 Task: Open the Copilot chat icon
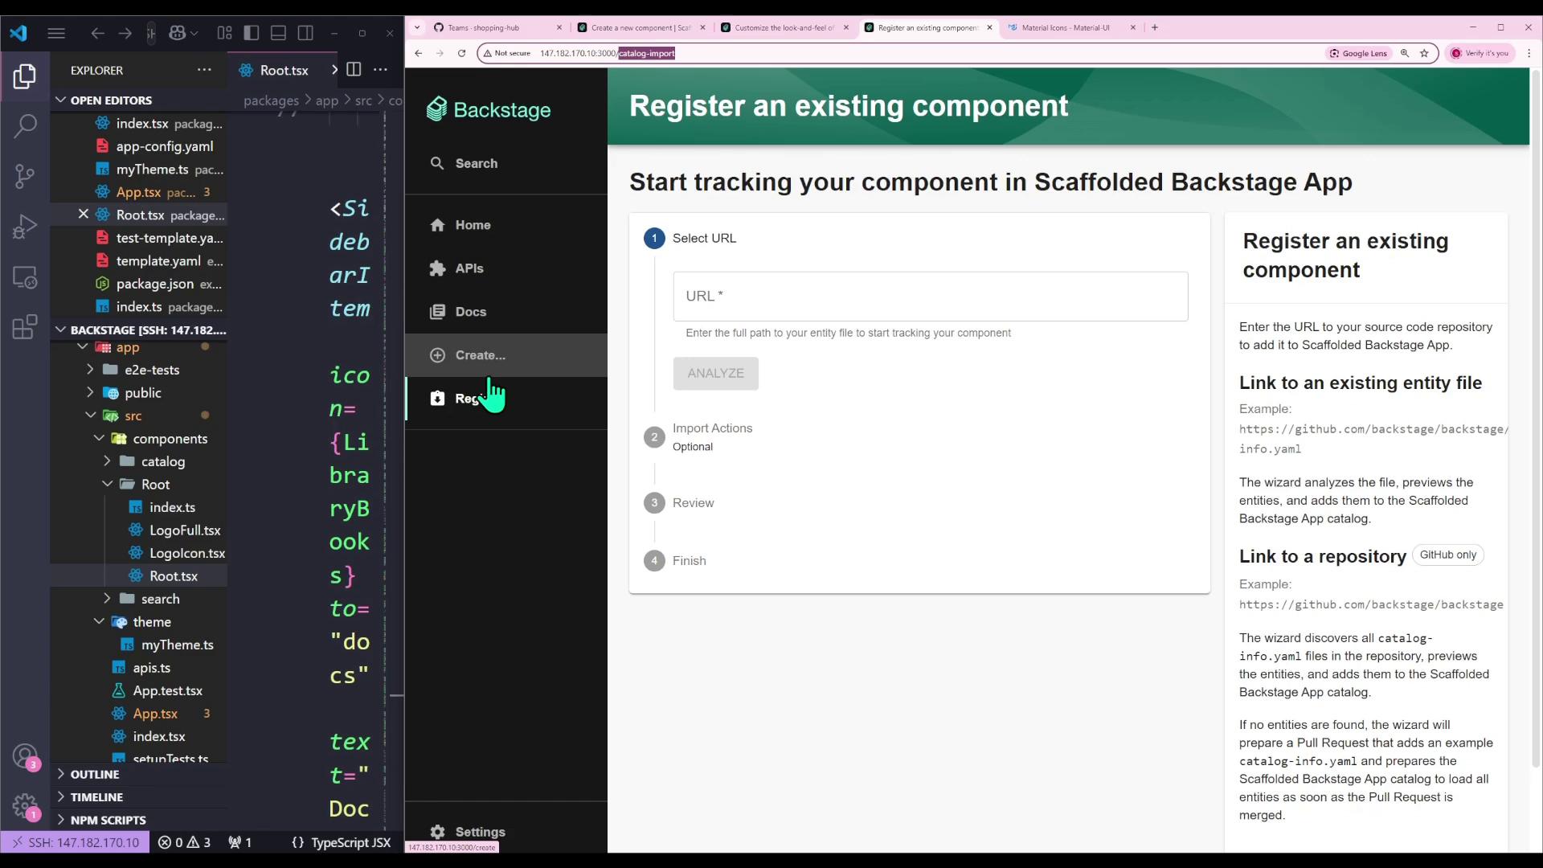[x=177, y=33]
